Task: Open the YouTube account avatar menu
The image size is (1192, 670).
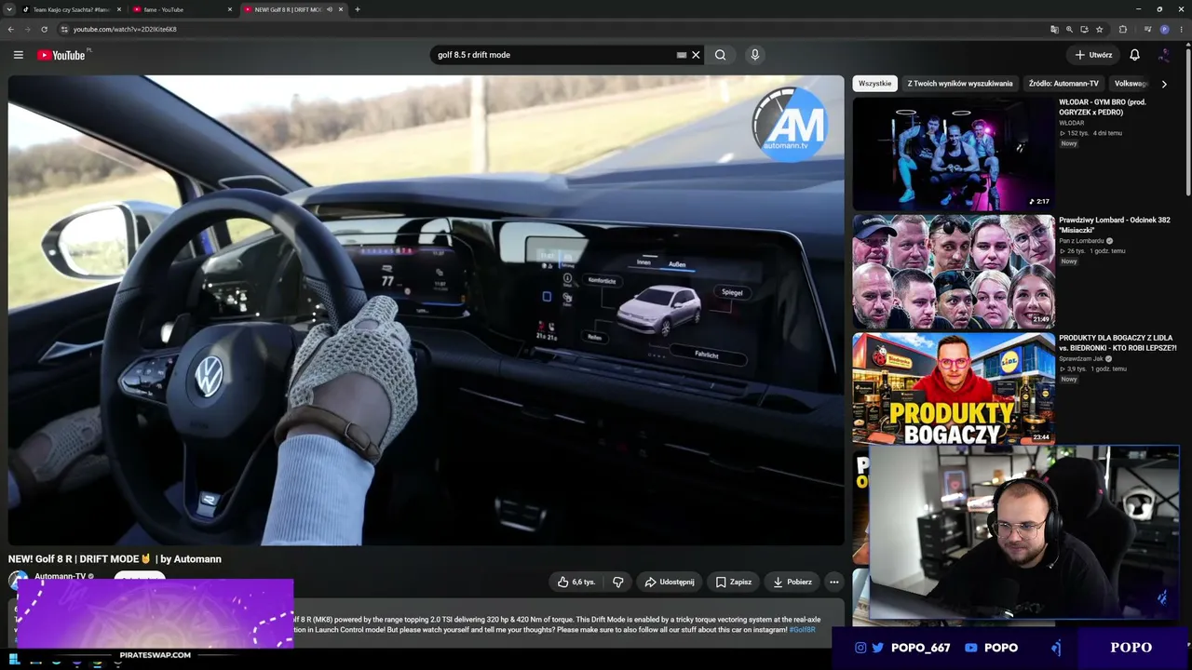Action: [x=1164, y=55]
